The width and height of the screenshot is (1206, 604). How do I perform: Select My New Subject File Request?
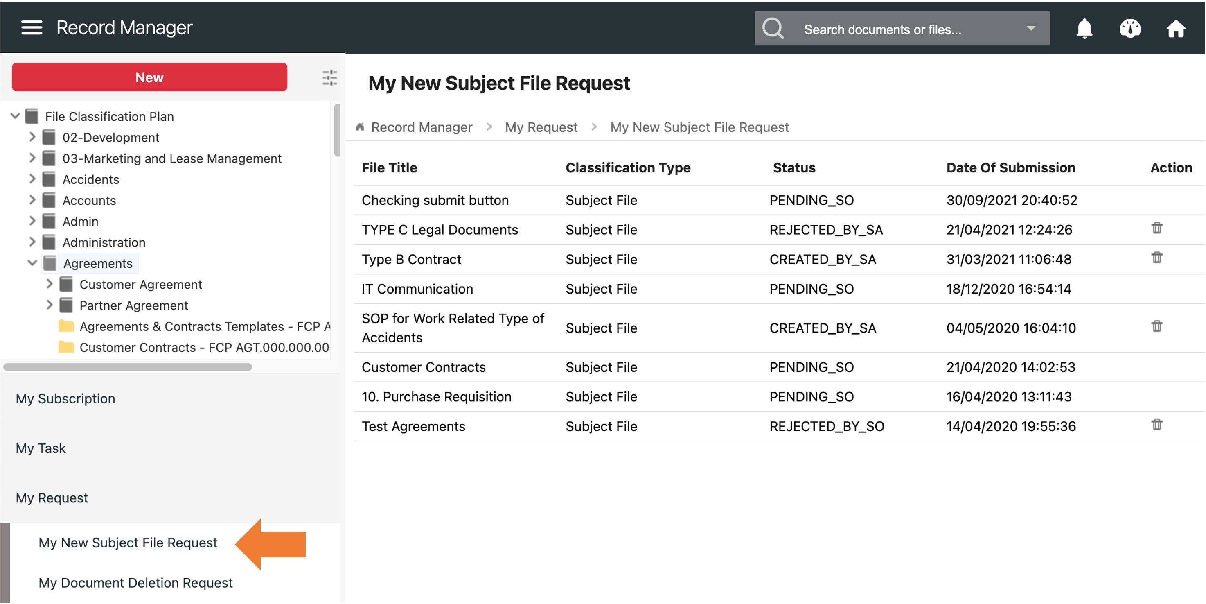[128, 543]
